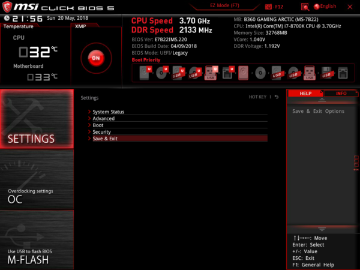
Task: Select the UEFI network boot device icon
Action: 228,73
